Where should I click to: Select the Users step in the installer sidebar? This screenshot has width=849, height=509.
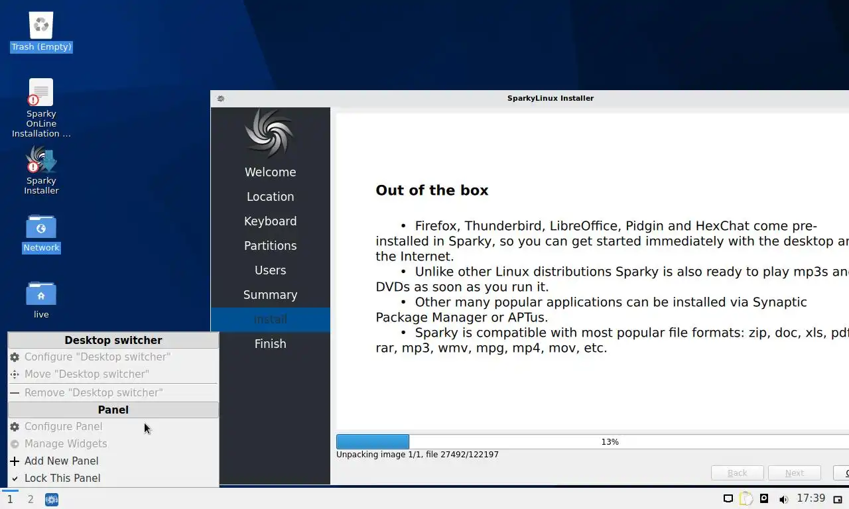click(271, 270)
